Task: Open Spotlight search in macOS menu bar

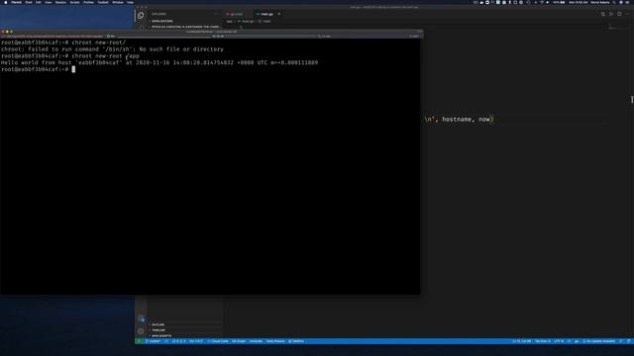Action: click(x=614, y=2)
